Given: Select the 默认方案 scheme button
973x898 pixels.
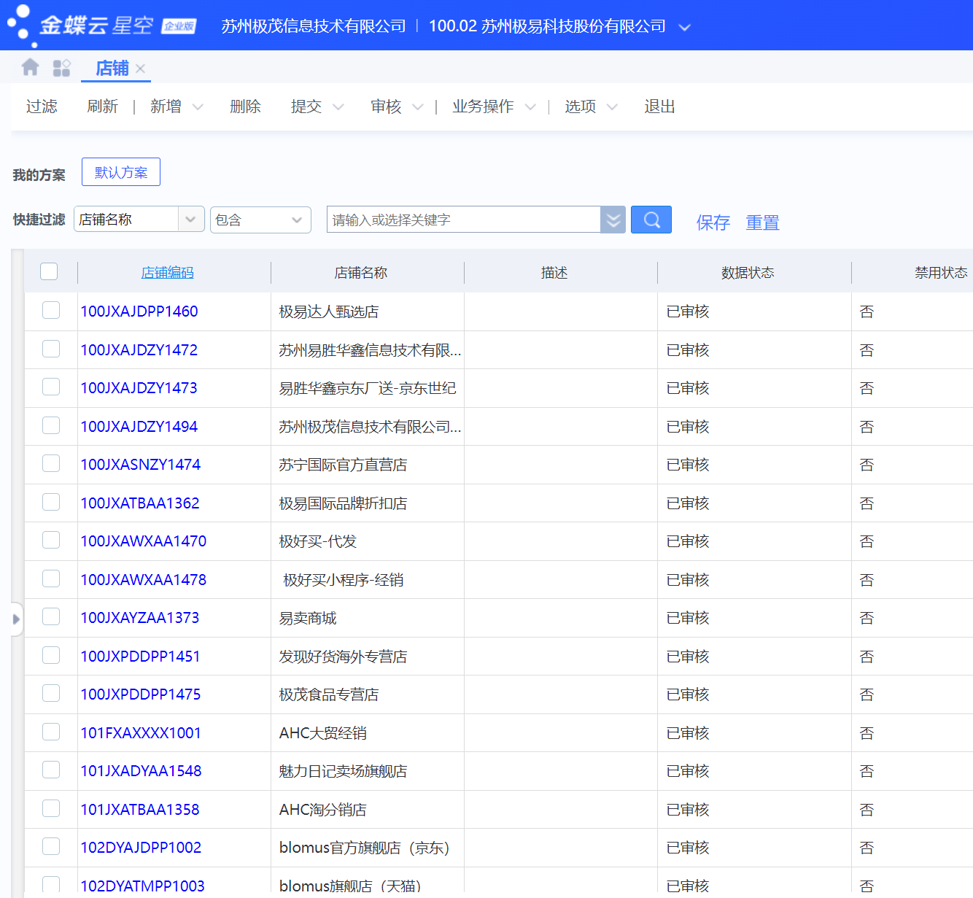Looking at the screenshot, I should [x=121, y=172].
